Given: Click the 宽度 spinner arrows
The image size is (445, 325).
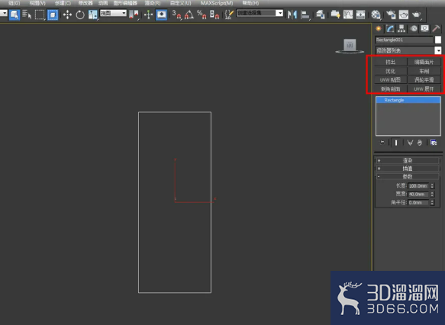Looking at the screenshot, I should click(x=432, y=195).
